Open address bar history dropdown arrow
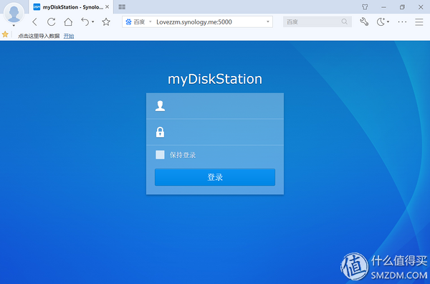The image size is (430, 284). pos(268,22)
